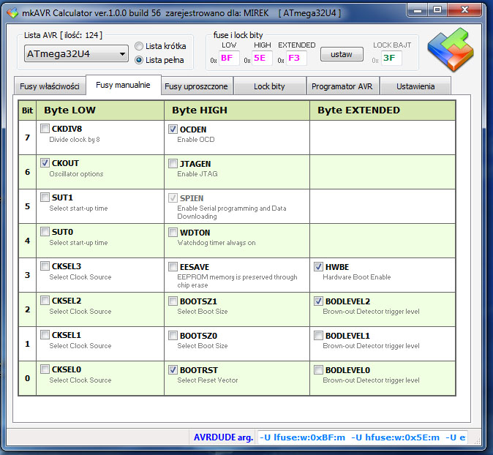Open the Programator AVR tab
Image resolution: width=493 pixels, height=455 pixels.
point(342,86)
